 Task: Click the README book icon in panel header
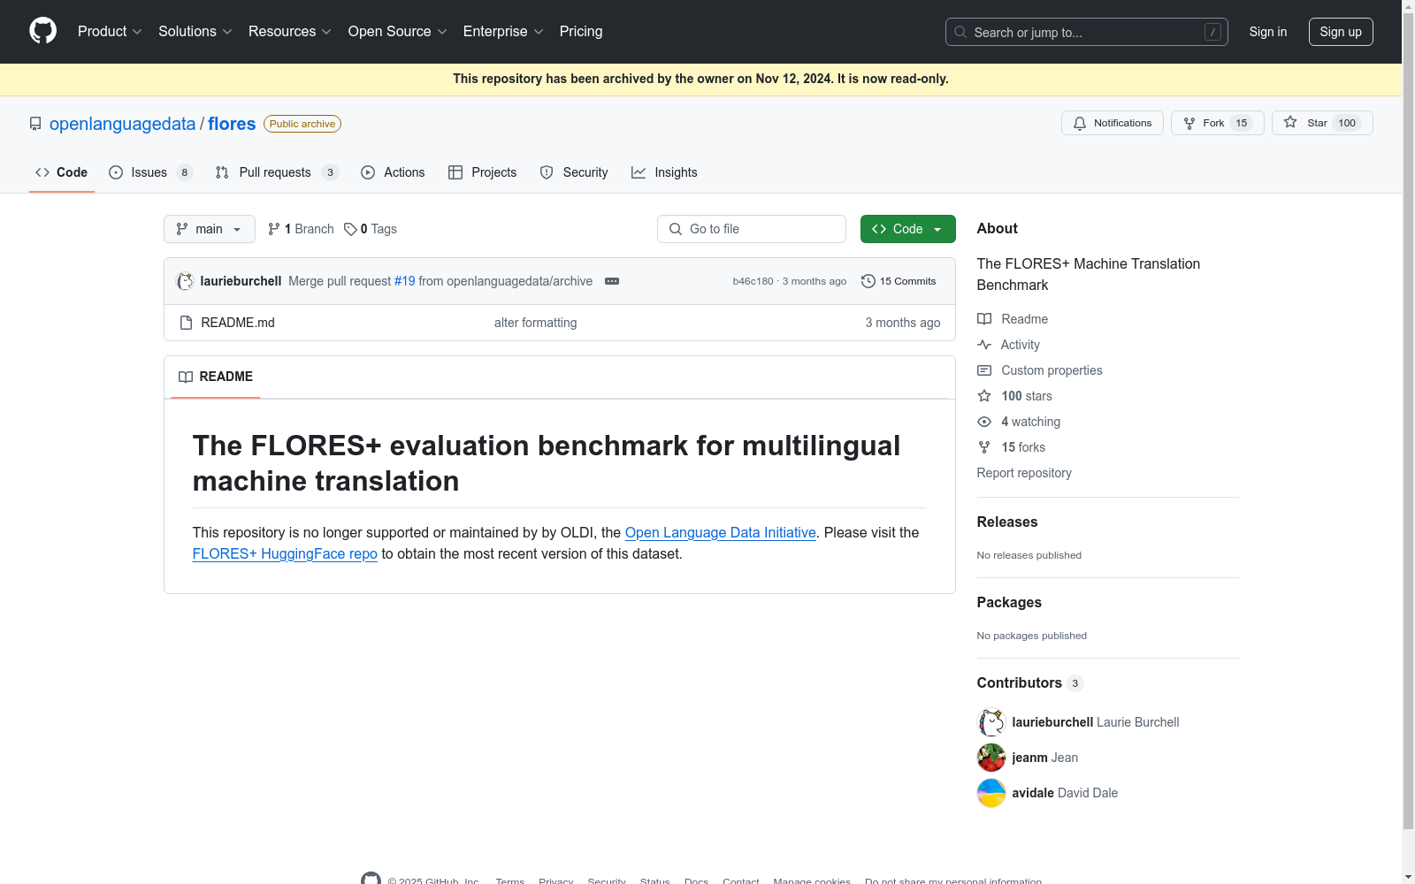coord(186,377)
